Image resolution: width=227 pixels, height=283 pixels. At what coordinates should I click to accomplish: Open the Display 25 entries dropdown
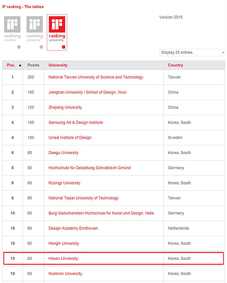tap(192, 53)
